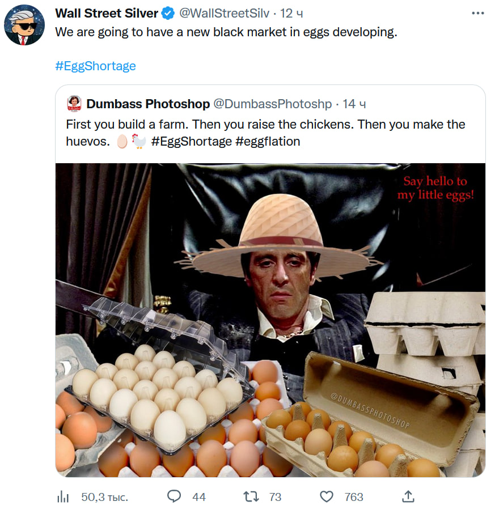
Task: Click the @DumbassPhotoshp handle
Action: (x=272, y=104)
